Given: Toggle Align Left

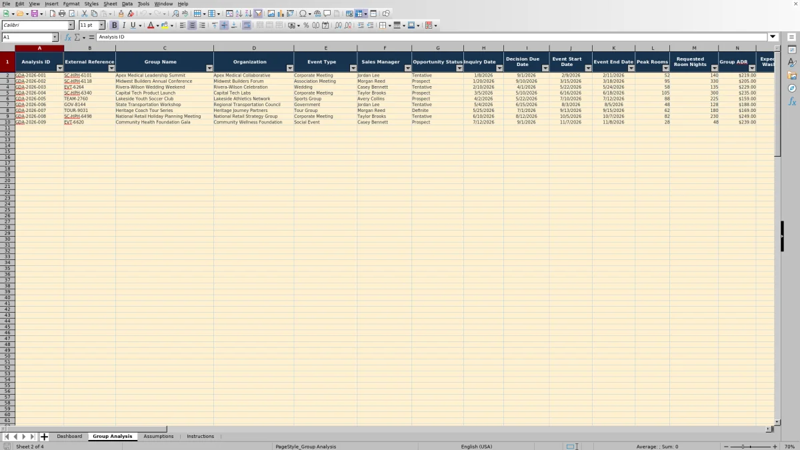Looking at the screenshot, I should pos(183,25).
